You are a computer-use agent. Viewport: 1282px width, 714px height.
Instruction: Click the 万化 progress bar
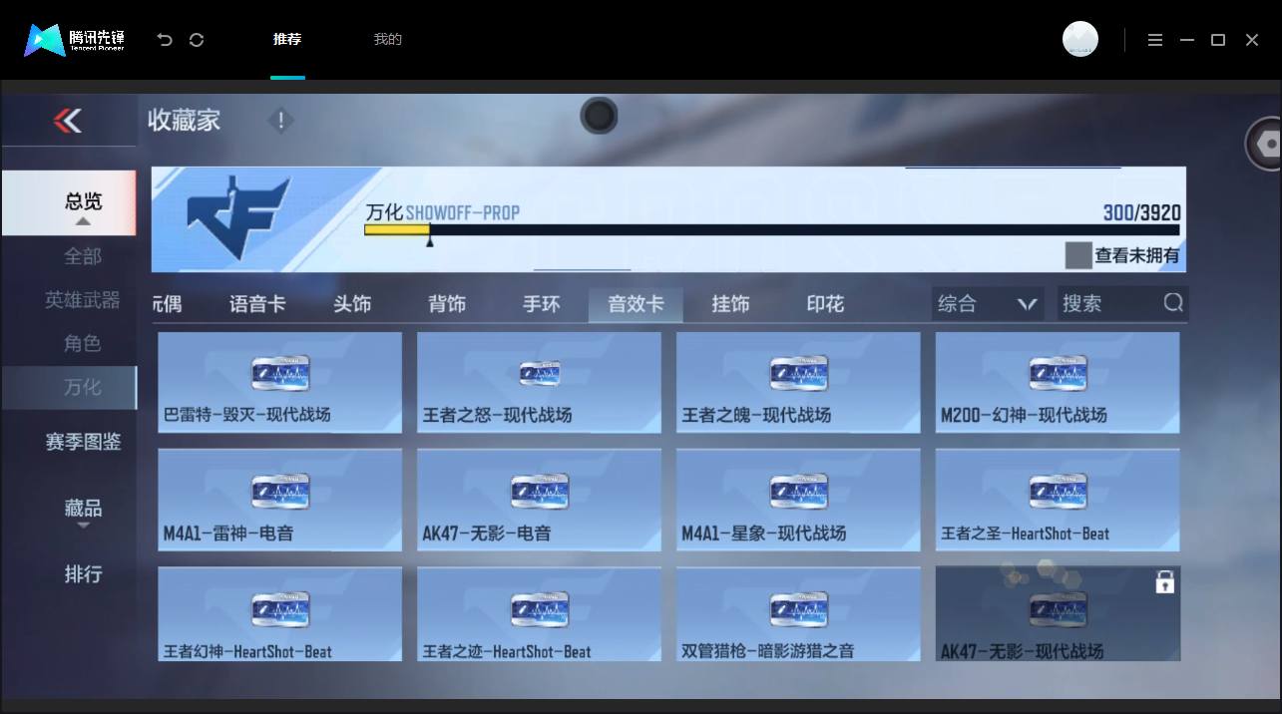tap(771, 230)
